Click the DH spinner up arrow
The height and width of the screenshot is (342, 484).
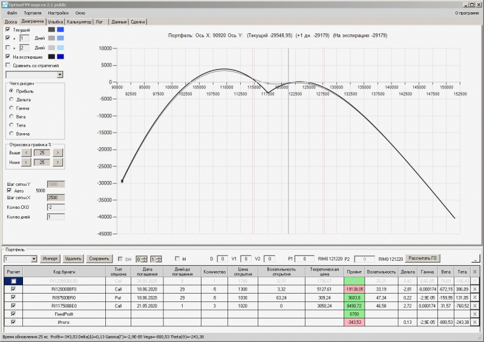[x=145, y=257]
